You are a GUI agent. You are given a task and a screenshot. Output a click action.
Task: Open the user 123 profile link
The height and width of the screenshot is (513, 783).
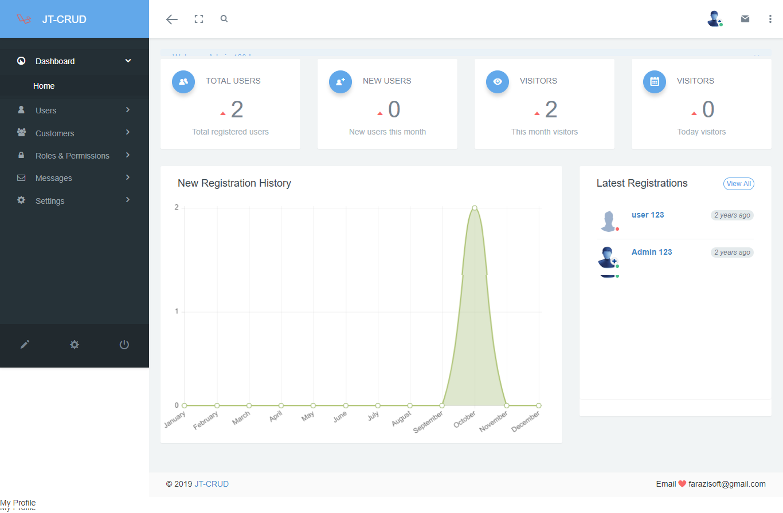(x=648, y=215)
